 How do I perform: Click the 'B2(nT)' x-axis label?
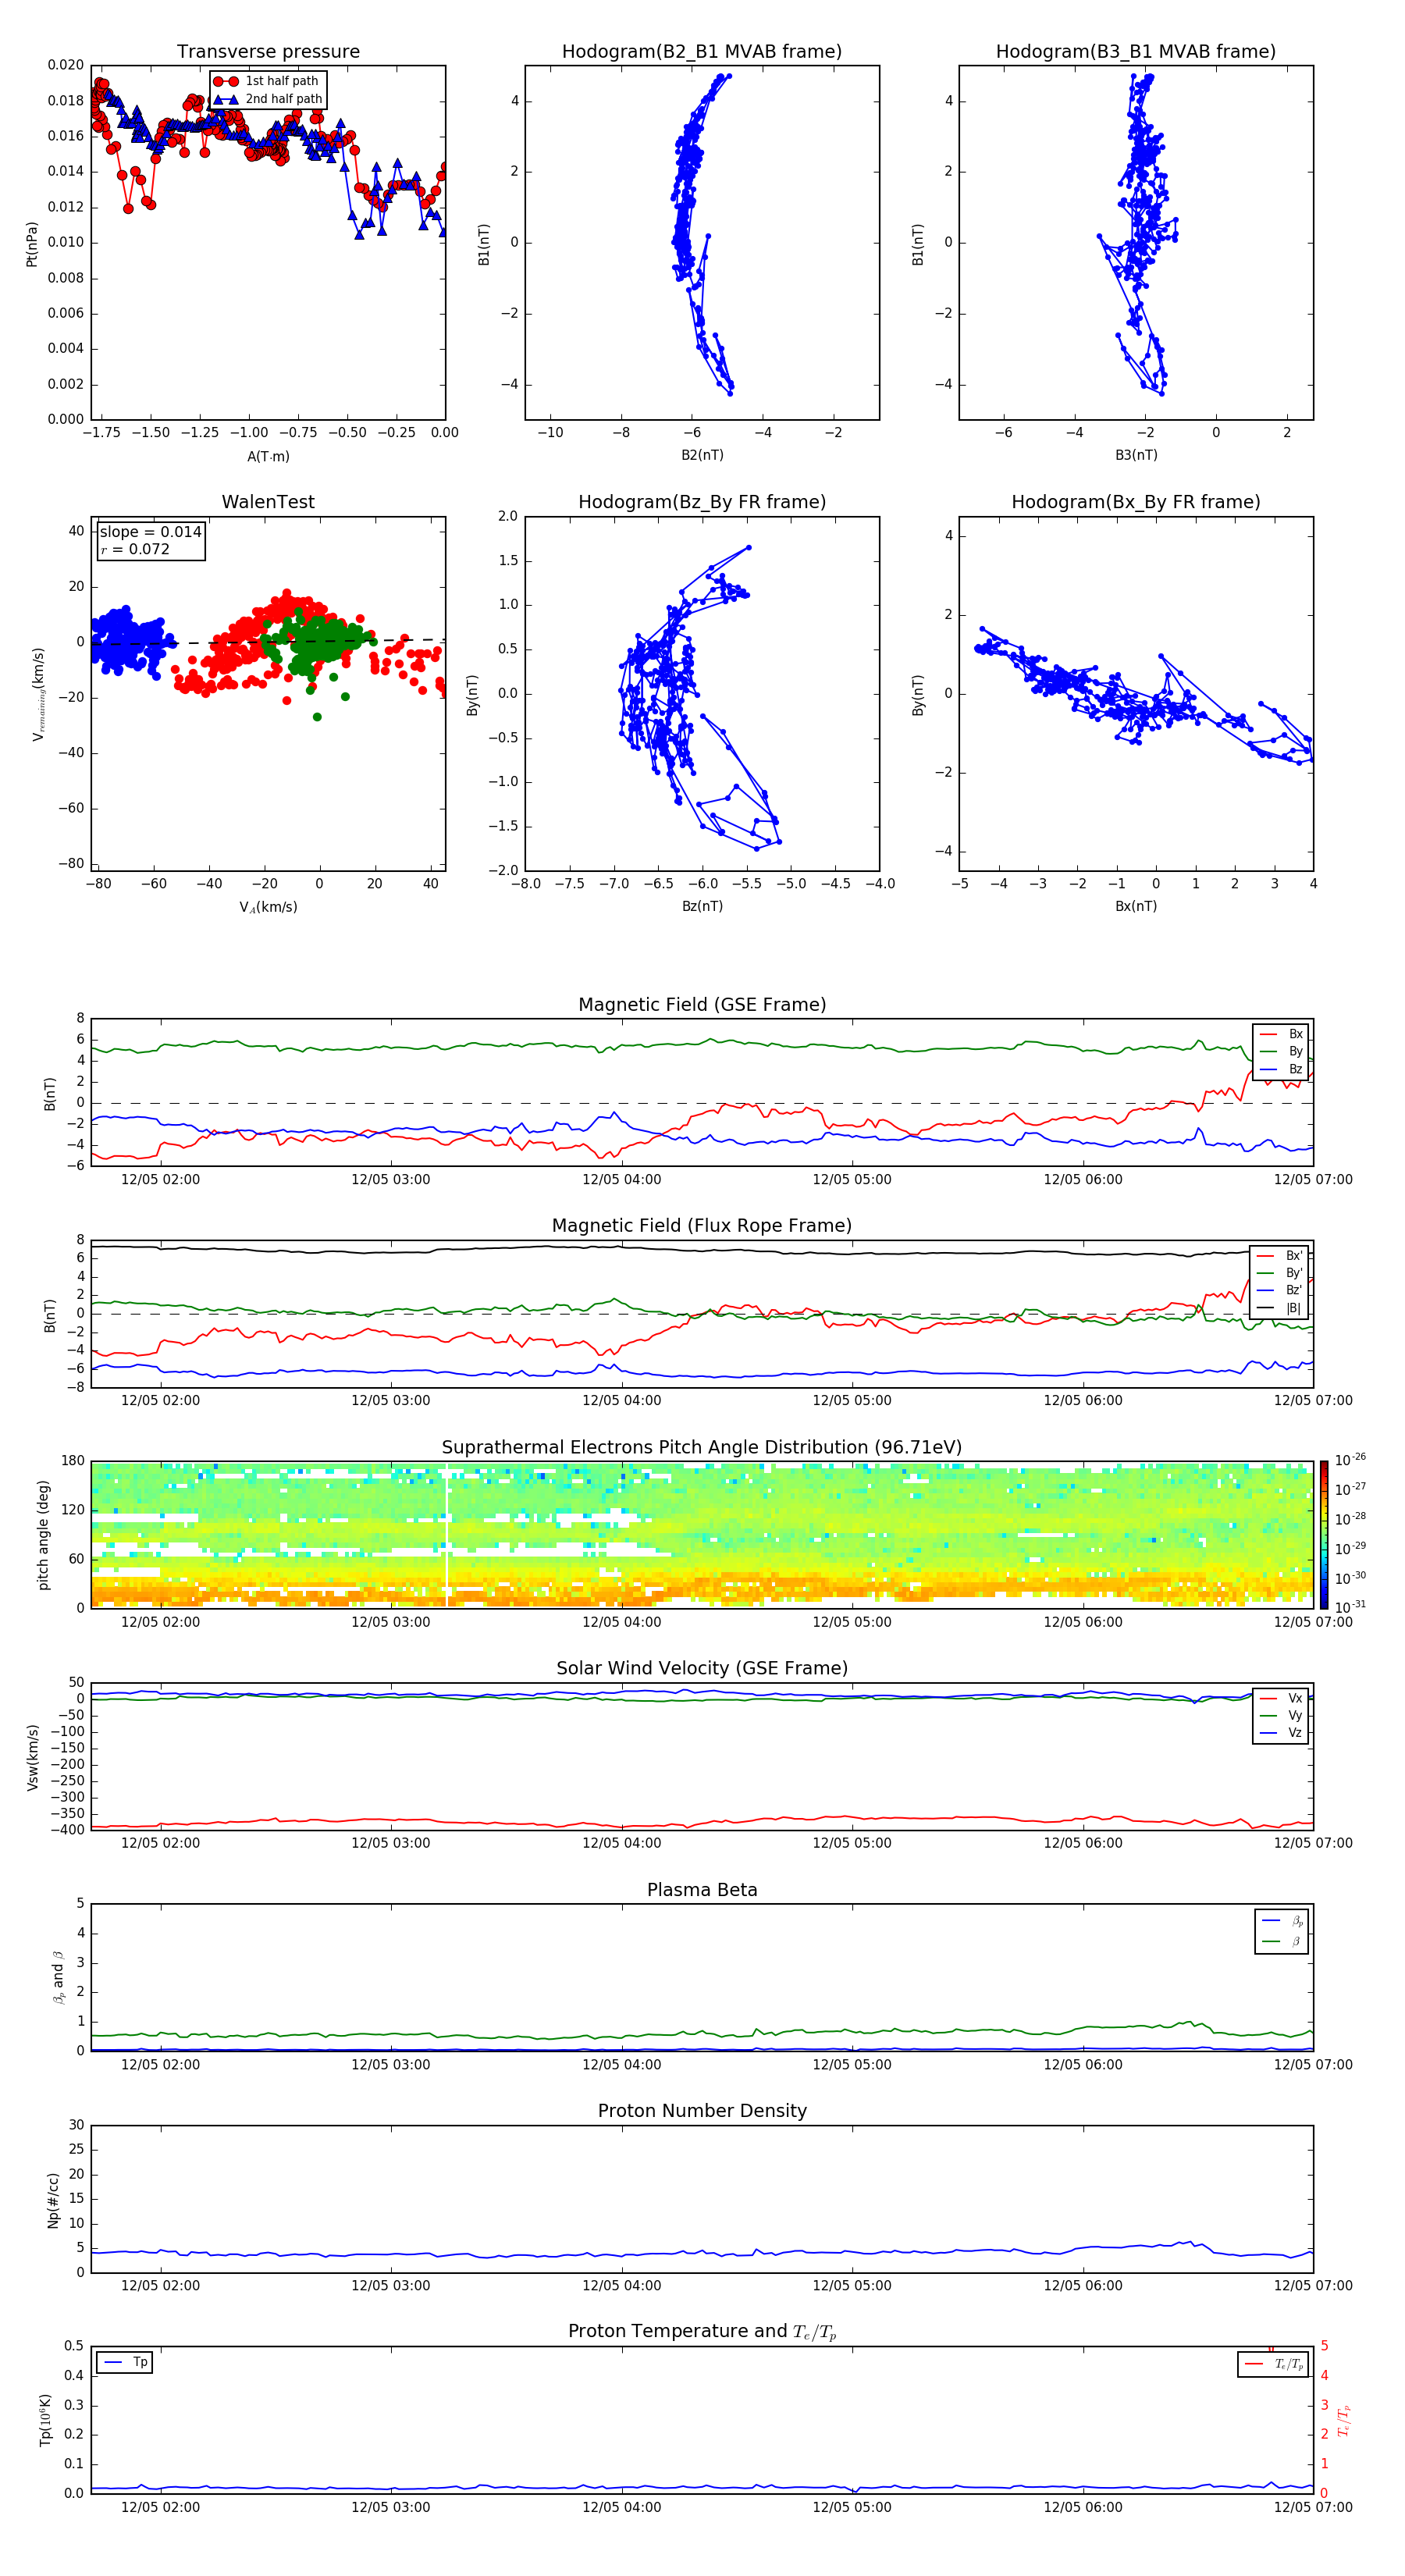[702, 455]
